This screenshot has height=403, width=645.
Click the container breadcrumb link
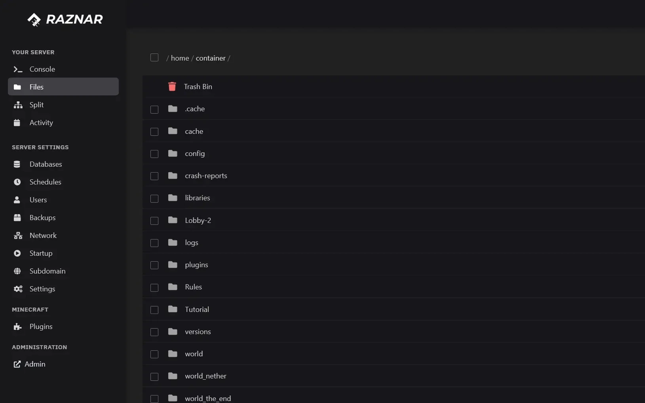pos(210,58)
